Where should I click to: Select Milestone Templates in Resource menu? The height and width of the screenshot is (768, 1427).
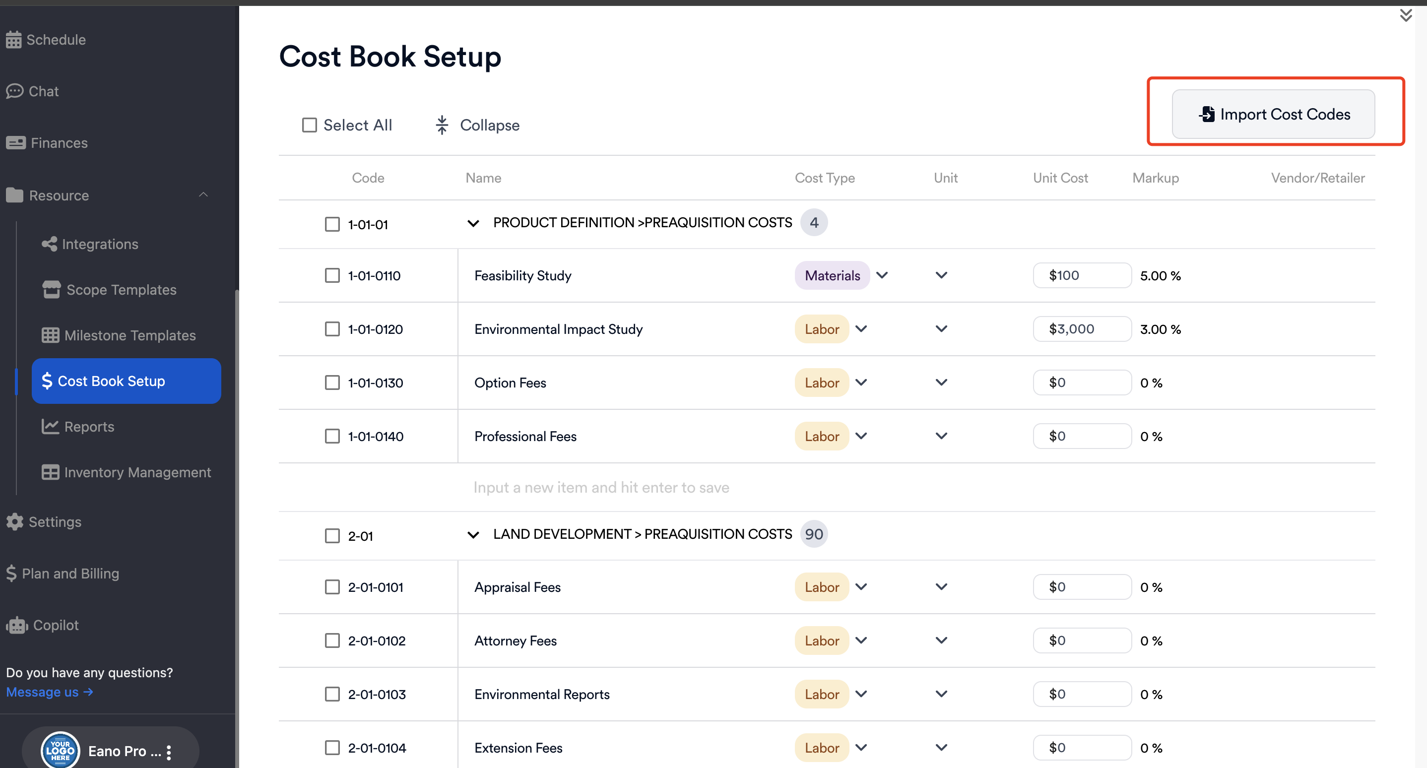click(119, 335)
